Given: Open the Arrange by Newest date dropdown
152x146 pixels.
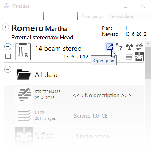Looking at the screenshot, I should pyautogui.click(x=129, y=16).
